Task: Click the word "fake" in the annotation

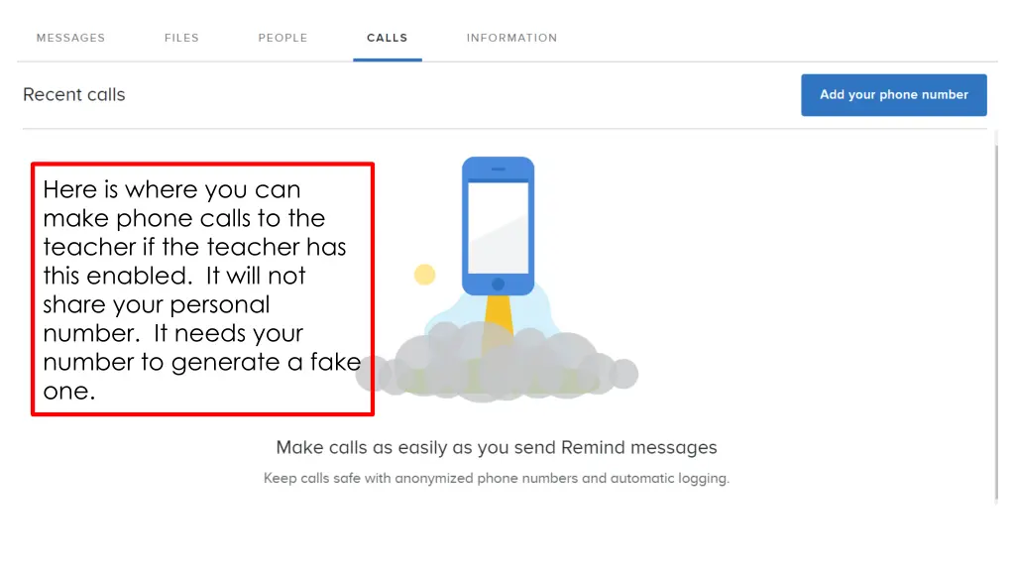Action: pyautogui.click(x=335, y=363)
